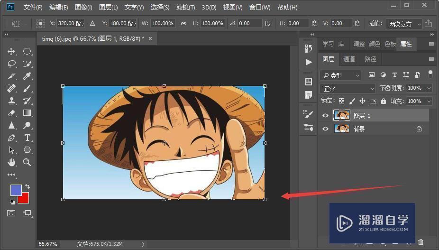Lock all layer attributes
Screen dimensions: 439x250
point(384,101)
